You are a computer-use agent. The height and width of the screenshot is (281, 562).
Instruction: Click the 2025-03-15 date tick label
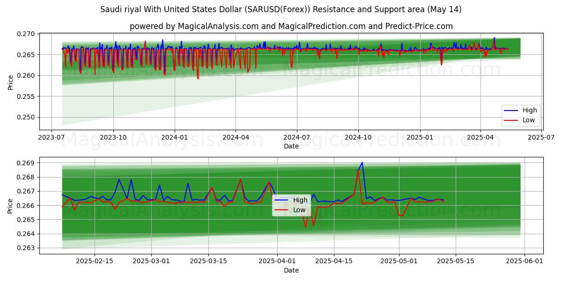pos(209,261)
